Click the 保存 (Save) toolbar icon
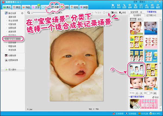The image size is (163, 116). pos(119,6)
